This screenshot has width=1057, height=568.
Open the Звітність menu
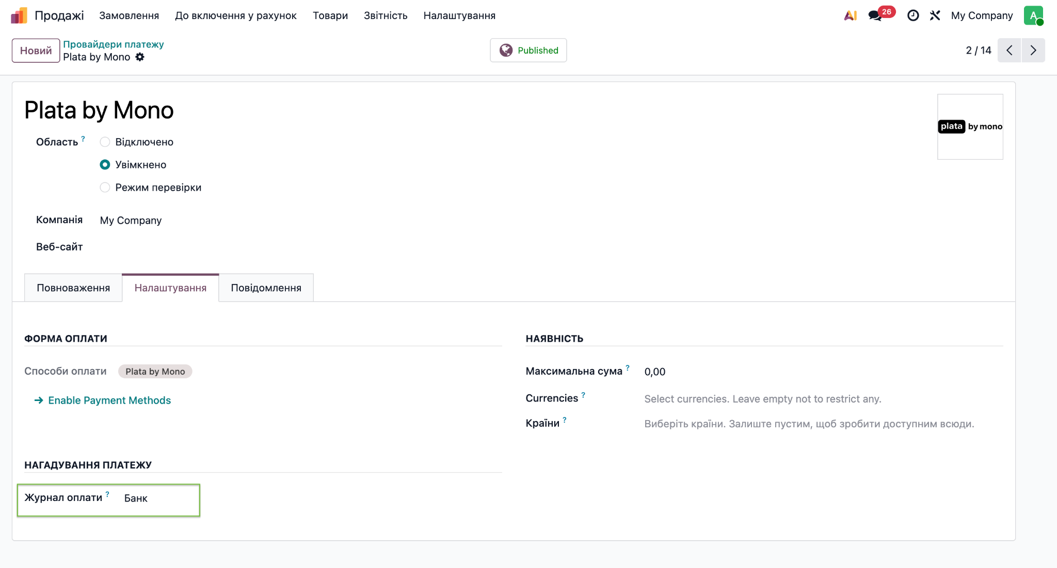386,15
